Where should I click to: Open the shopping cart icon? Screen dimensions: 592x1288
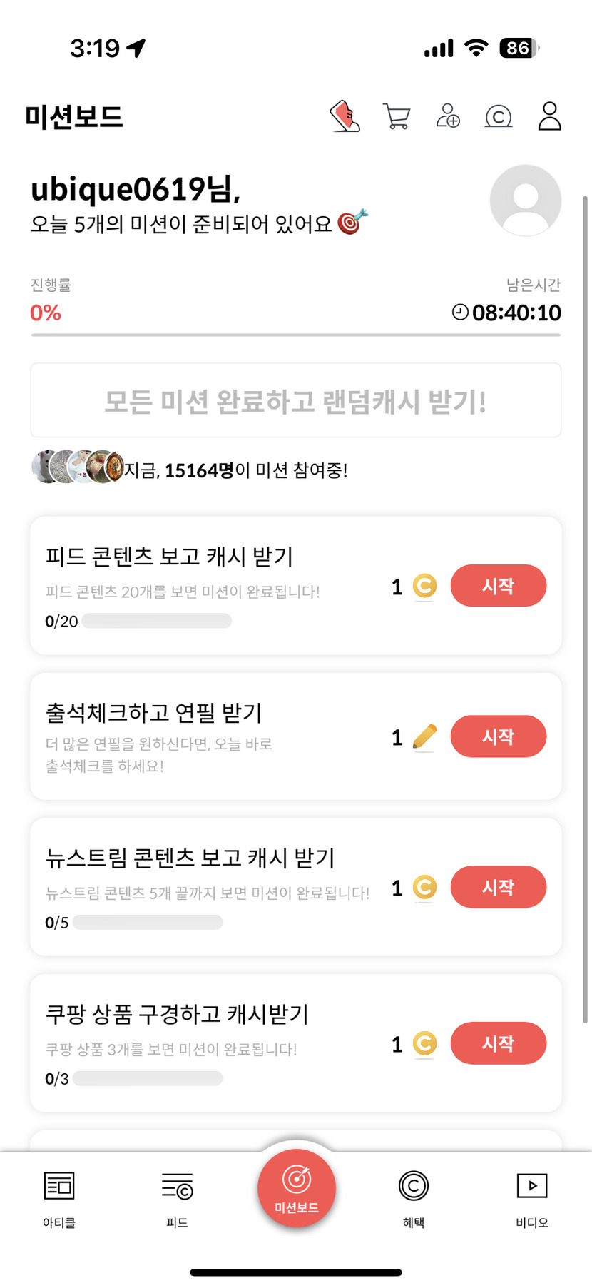coord(397,116)
